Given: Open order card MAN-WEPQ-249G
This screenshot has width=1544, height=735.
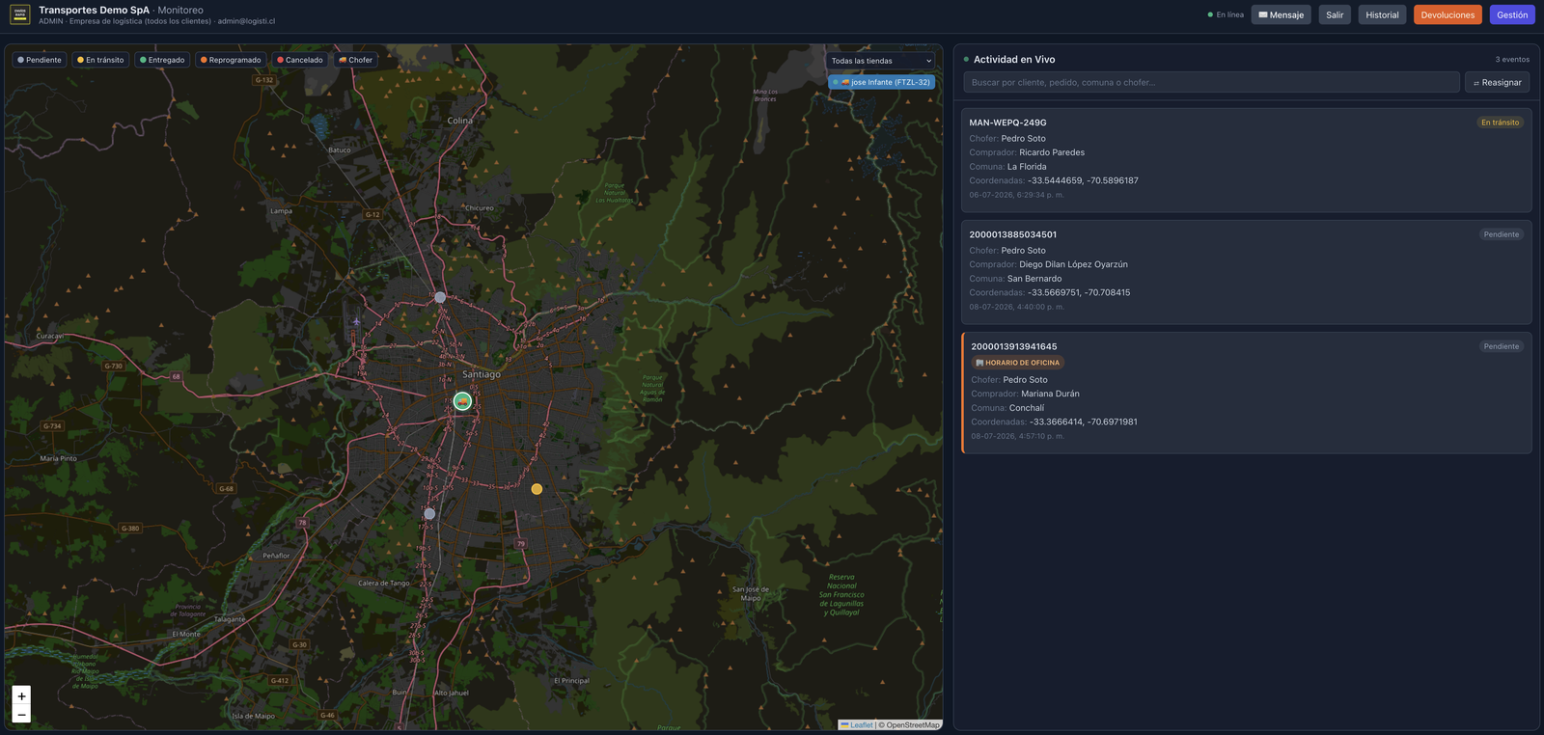Looking at the screenshot, I should 1246,160.
